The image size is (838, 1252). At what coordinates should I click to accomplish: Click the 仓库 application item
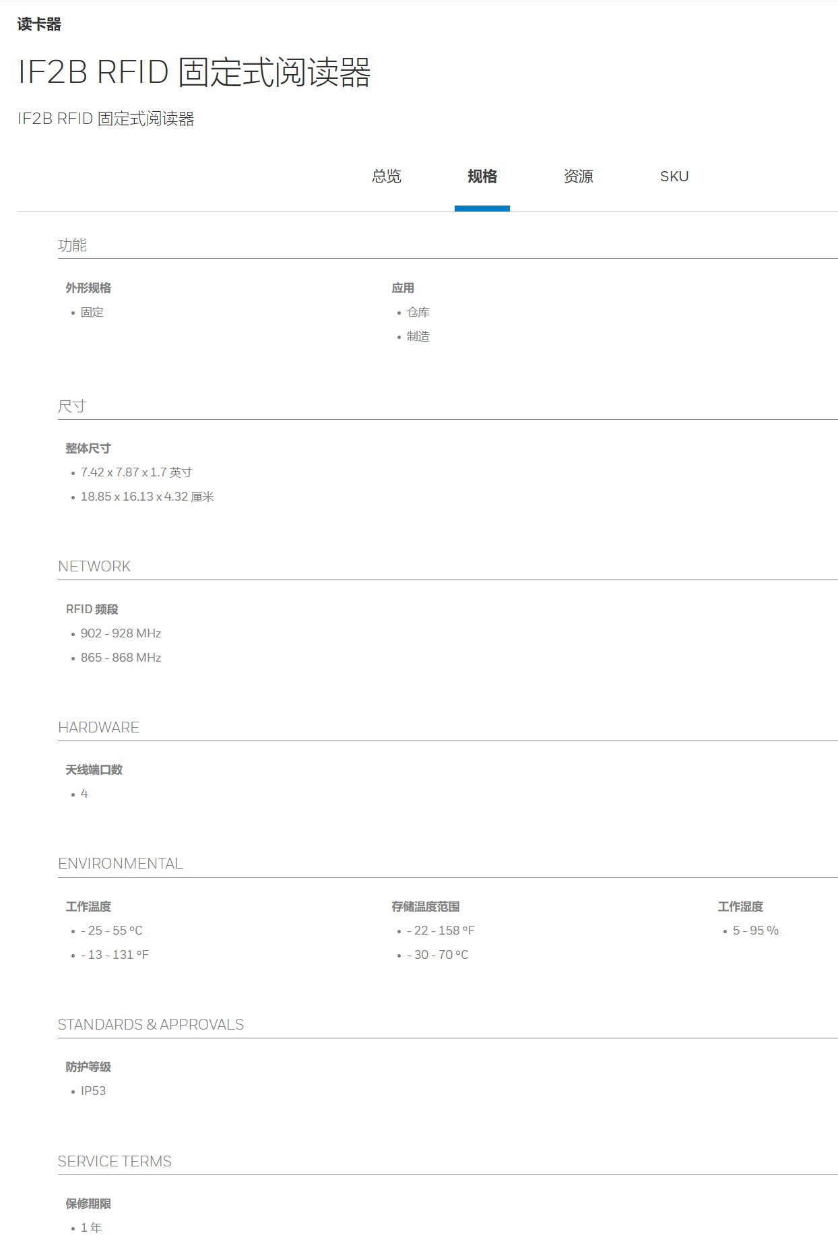click(x=418, y=312)
